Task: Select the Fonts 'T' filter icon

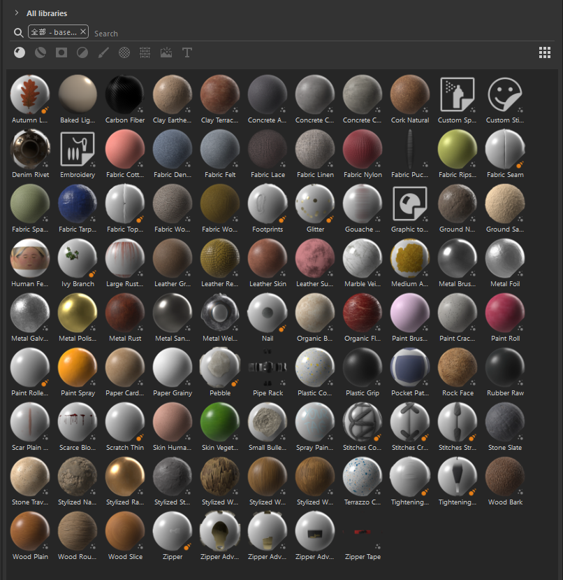Action: (187, 52)
